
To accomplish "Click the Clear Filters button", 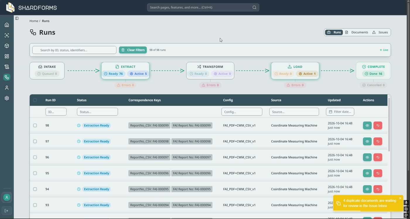I will click(x=133, y=50).
